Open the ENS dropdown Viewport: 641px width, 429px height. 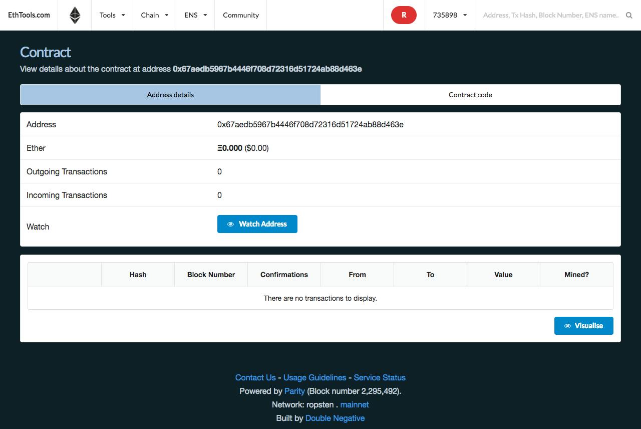coord(196,15)
